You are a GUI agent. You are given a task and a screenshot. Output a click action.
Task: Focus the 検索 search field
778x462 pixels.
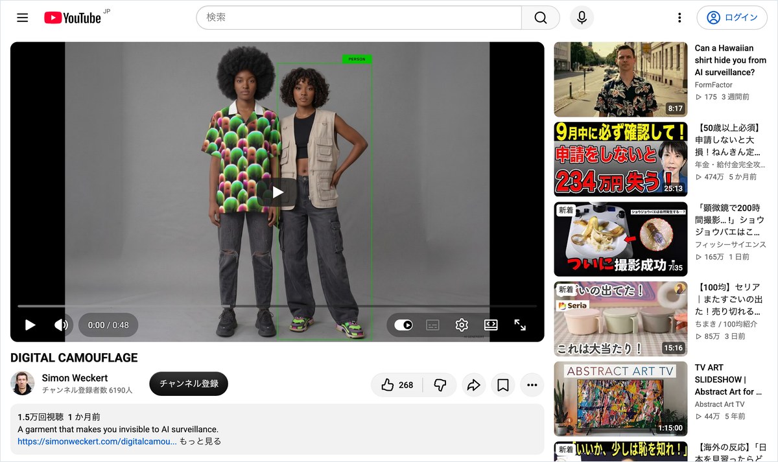(x=359, y=17)
